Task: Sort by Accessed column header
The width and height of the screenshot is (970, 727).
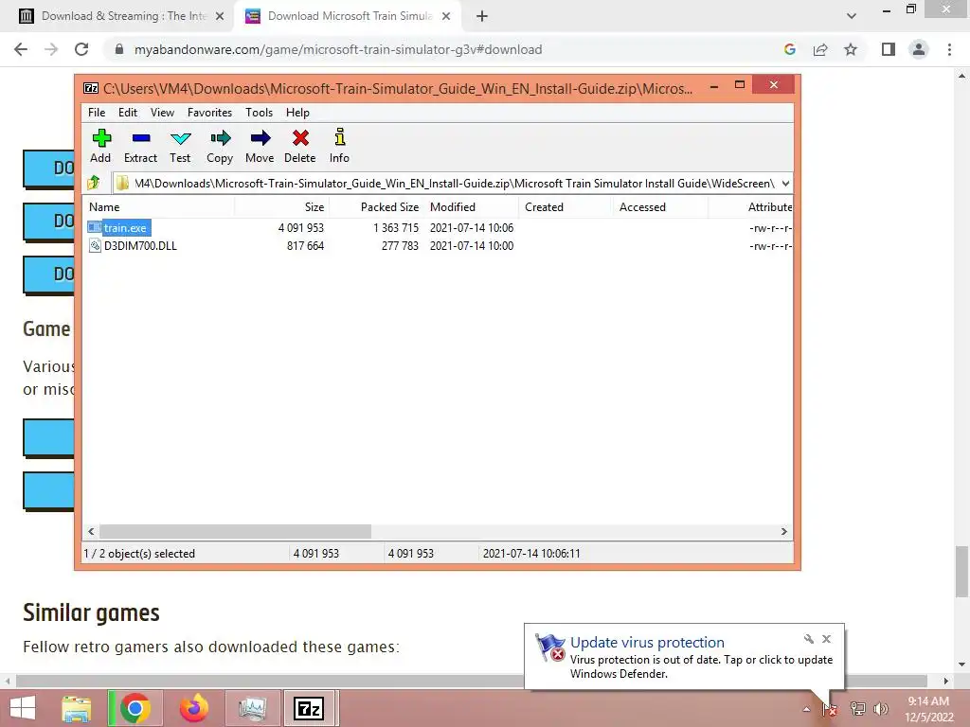Action: coord(660,207)
